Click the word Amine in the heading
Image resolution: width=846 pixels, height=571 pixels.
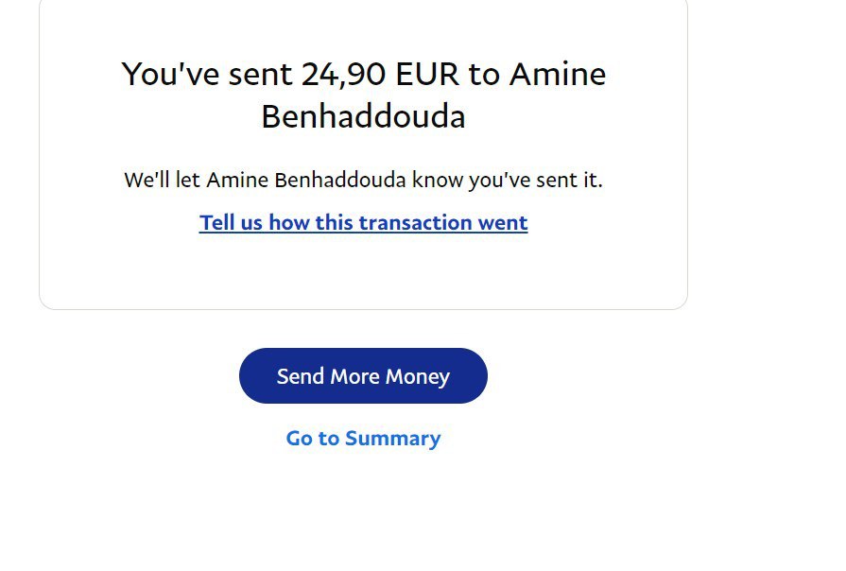pos(558,74)
